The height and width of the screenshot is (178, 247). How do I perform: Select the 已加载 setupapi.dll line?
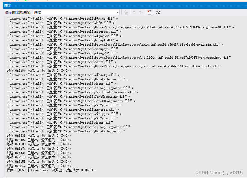point(64,32)
